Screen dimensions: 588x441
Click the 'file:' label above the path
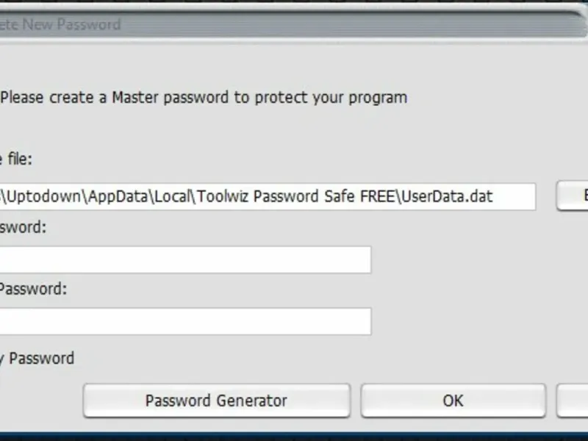click(x=16, y=159)
